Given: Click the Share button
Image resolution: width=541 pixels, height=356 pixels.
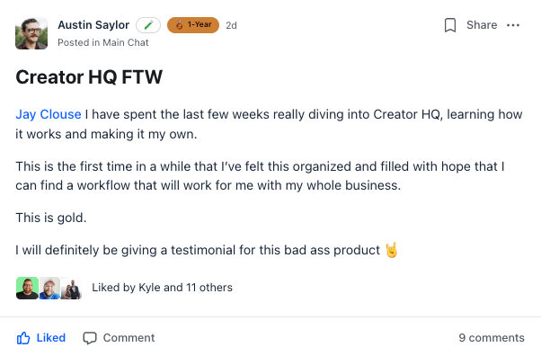Looking at the screenshot, I should click(482, 25).
